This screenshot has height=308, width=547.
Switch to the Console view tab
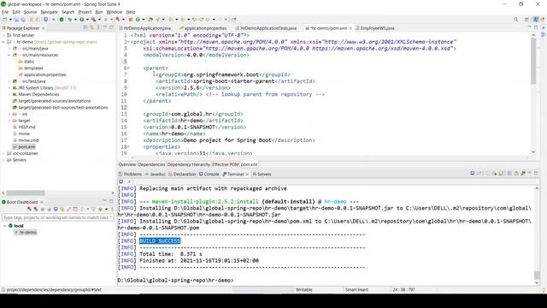(x=209, y=174)
